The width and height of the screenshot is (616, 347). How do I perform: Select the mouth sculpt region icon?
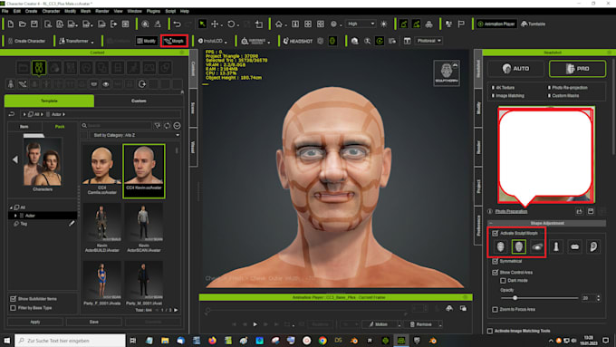click(x=574, y=246)
